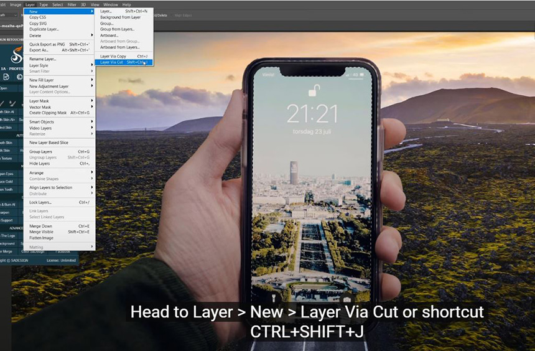This screenshot has height=351, width=535.
Task: Expand the Video Layers submenu
Action: click(x=59, y=128)
